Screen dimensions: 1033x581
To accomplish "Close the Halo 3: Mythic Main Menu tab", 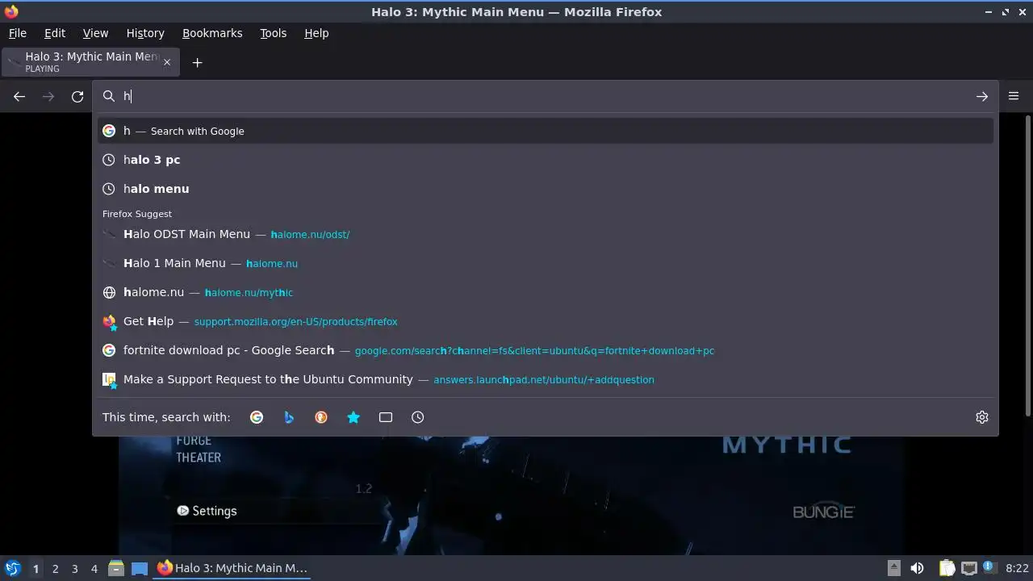I will (x=167, y=62).
